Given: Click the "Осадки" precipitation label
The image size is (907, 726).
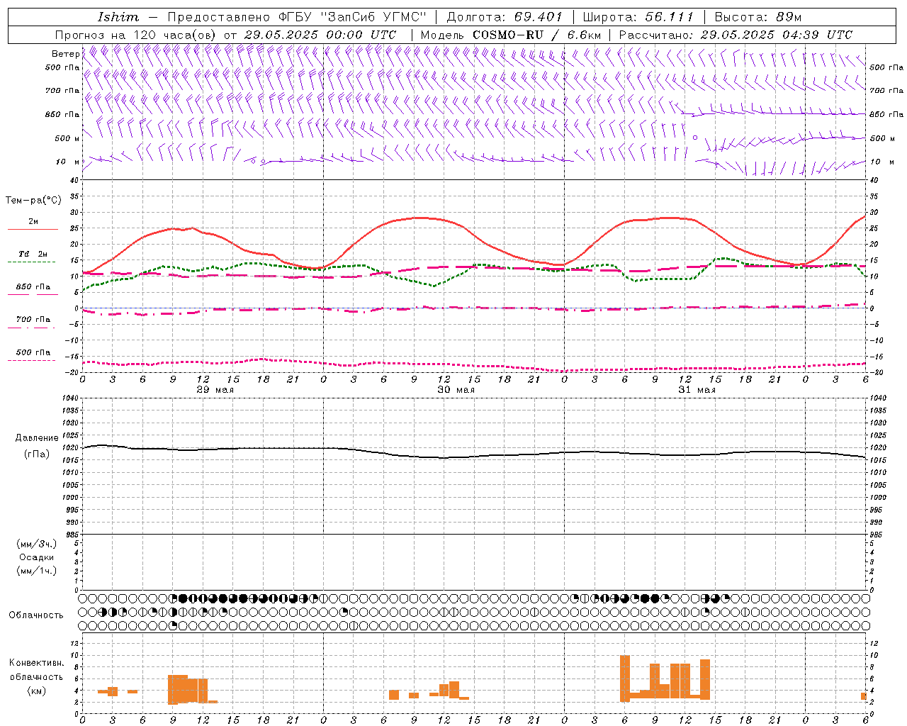Looking at the screenshot, I should [x=37, y=557].
